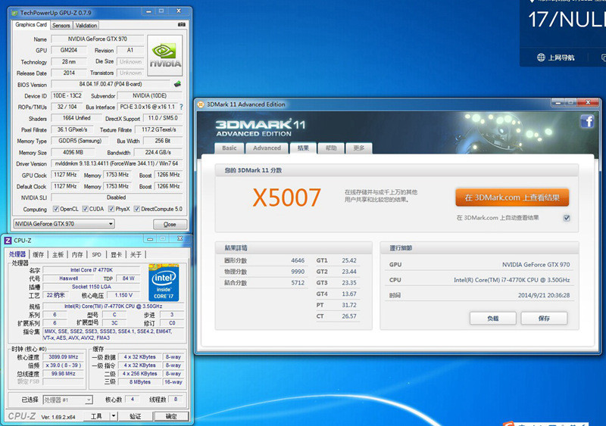Click the timestamp 2014/9/21 20:36:28
Viewport: 606px width, 426px height.
[544, 295]
